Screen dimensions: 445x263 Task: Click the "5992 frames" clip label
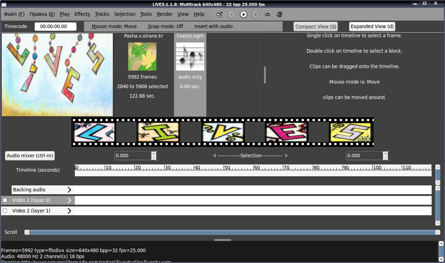click(x=142, y=77)
